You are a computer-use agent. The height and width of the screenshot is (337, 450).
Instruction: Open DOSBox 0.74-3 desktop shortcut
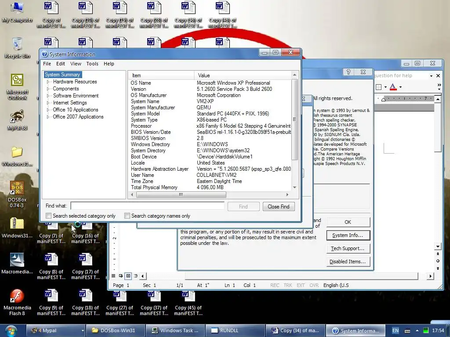coord(17,194)
